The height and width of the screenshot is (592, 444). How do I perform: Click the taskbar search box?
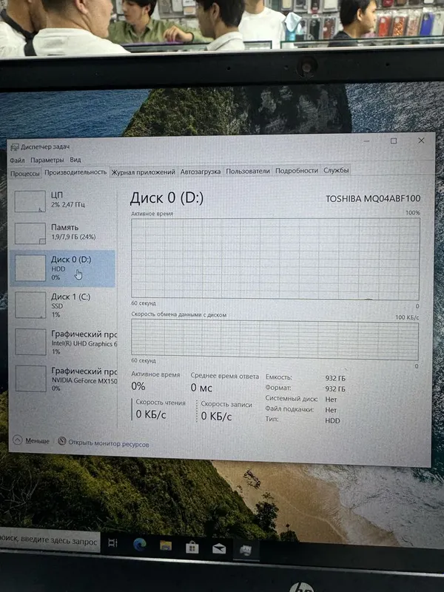pos(49,542)
